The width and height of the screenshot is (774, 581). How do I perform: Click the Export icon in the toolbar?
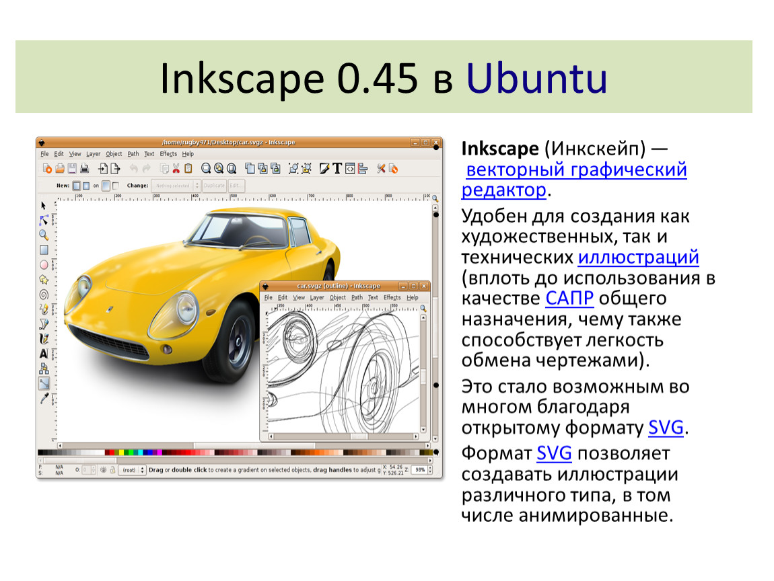(115, 169)
